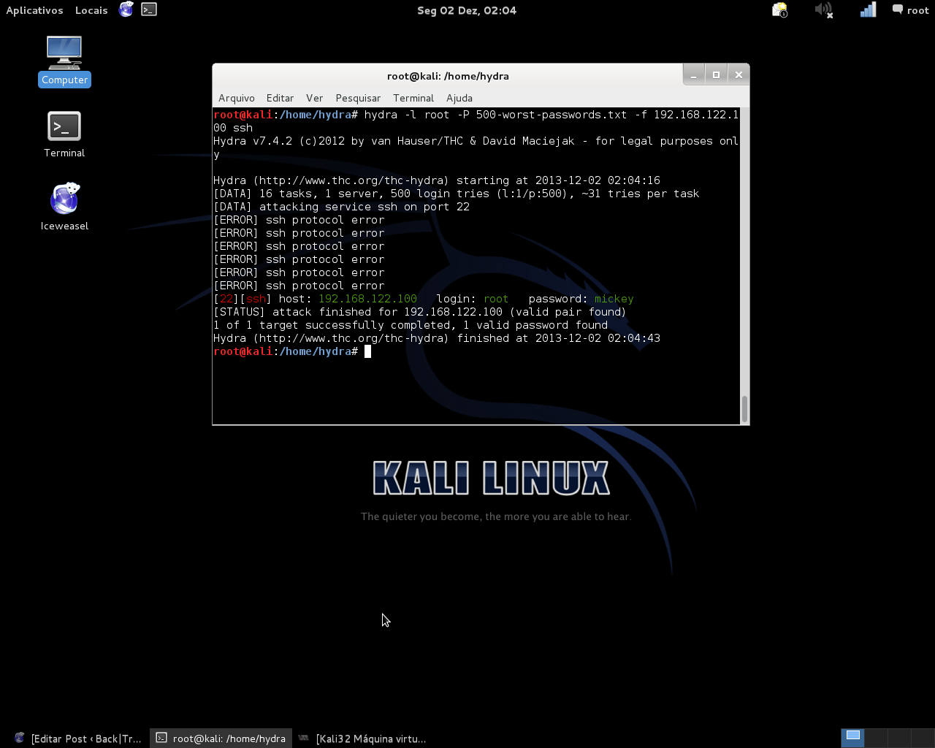
Task: Switch to Editar Post taskbar window
Action: coord(77,739)
